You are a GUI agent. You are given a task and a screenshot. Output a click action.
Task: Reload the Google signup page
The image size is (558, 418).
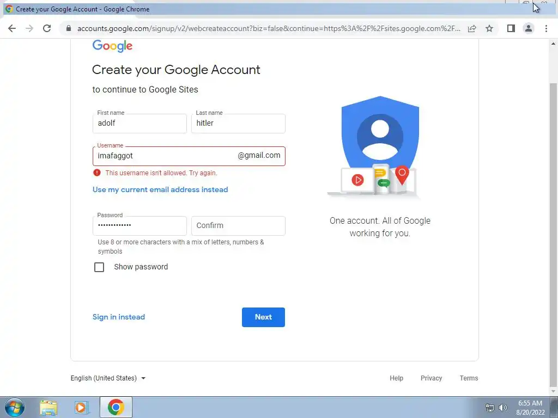(47, 28)
